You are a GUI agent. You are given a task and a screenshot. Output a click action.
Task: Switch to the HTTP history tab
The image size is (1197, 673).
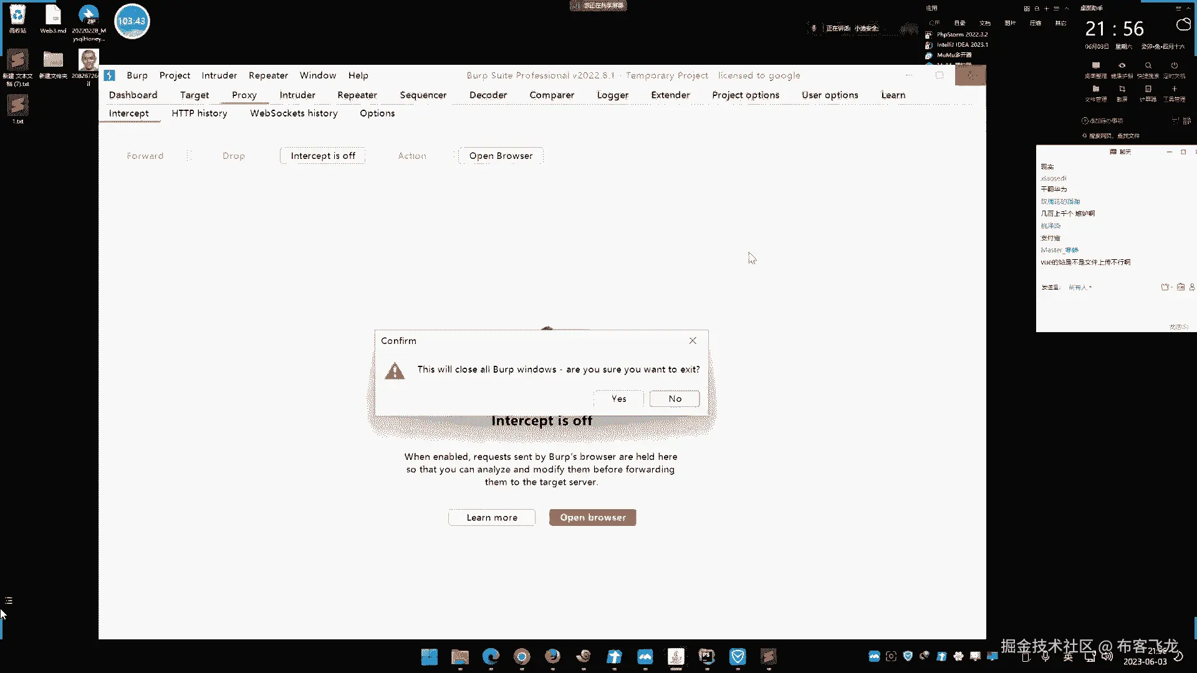click(x=199, y=113)
